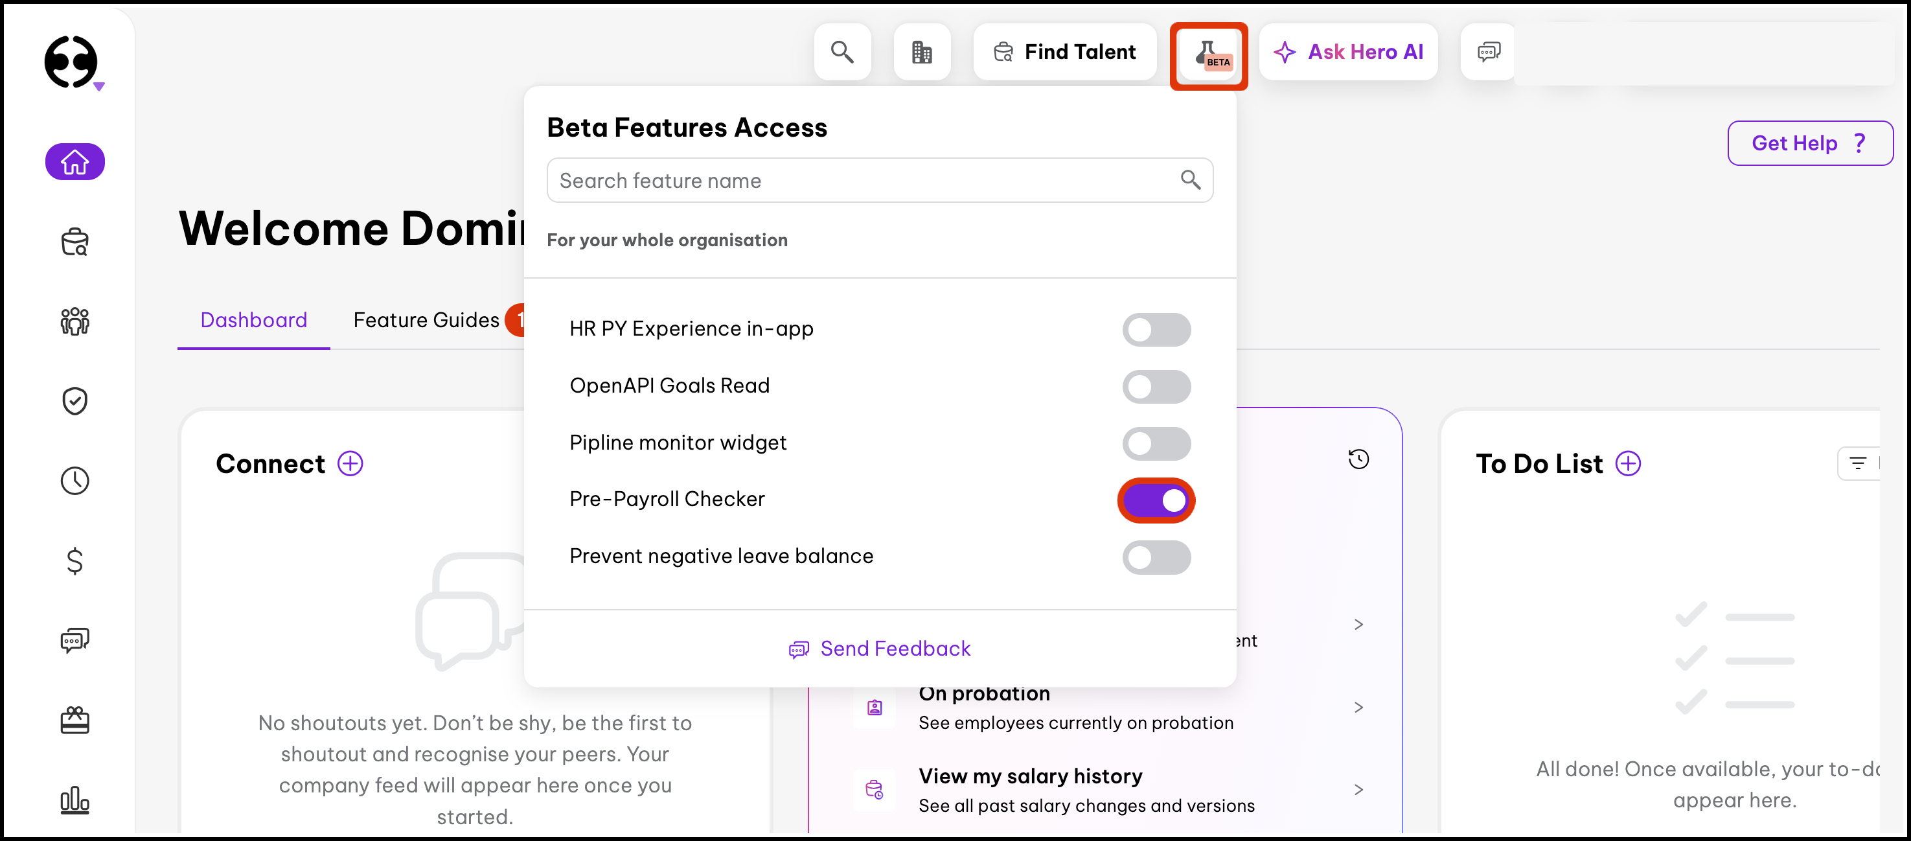The height and width of the screenshot is (841, 1911).
Task: Open the clock time tracking sidebar icon
Action: tap(75, 481)
